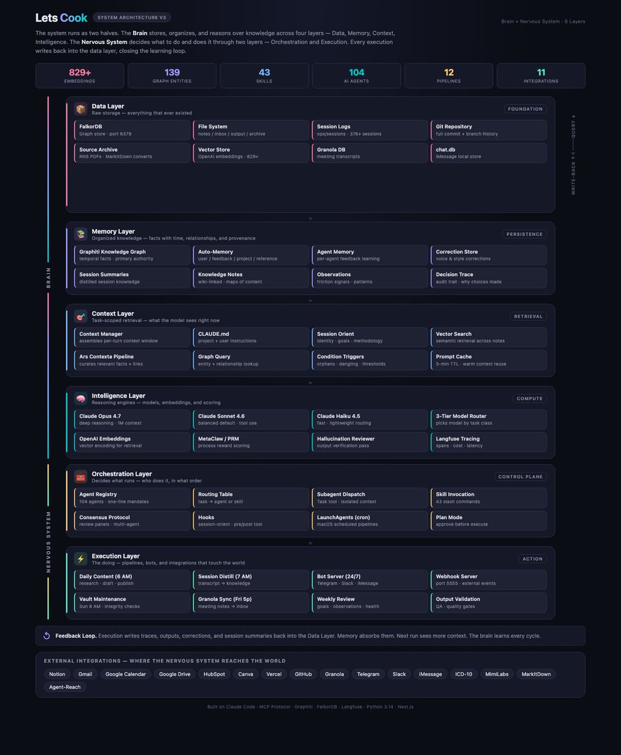This screenshot has height=755, width=621.
Task: Click the iMessage integration chip
Action: point(431,674)
